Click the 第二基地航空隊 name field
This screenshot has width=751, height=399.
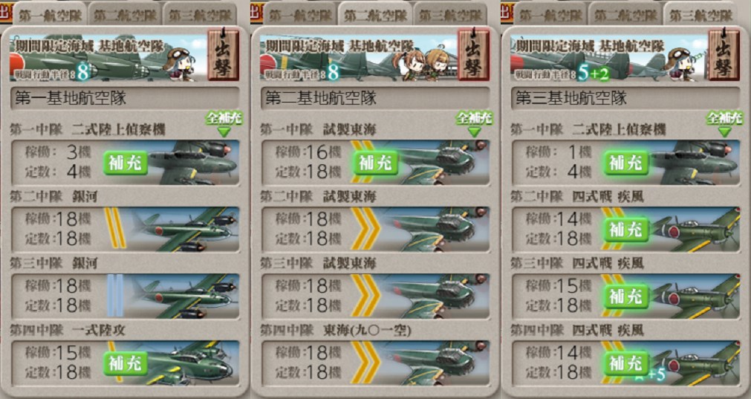(376, 98)
